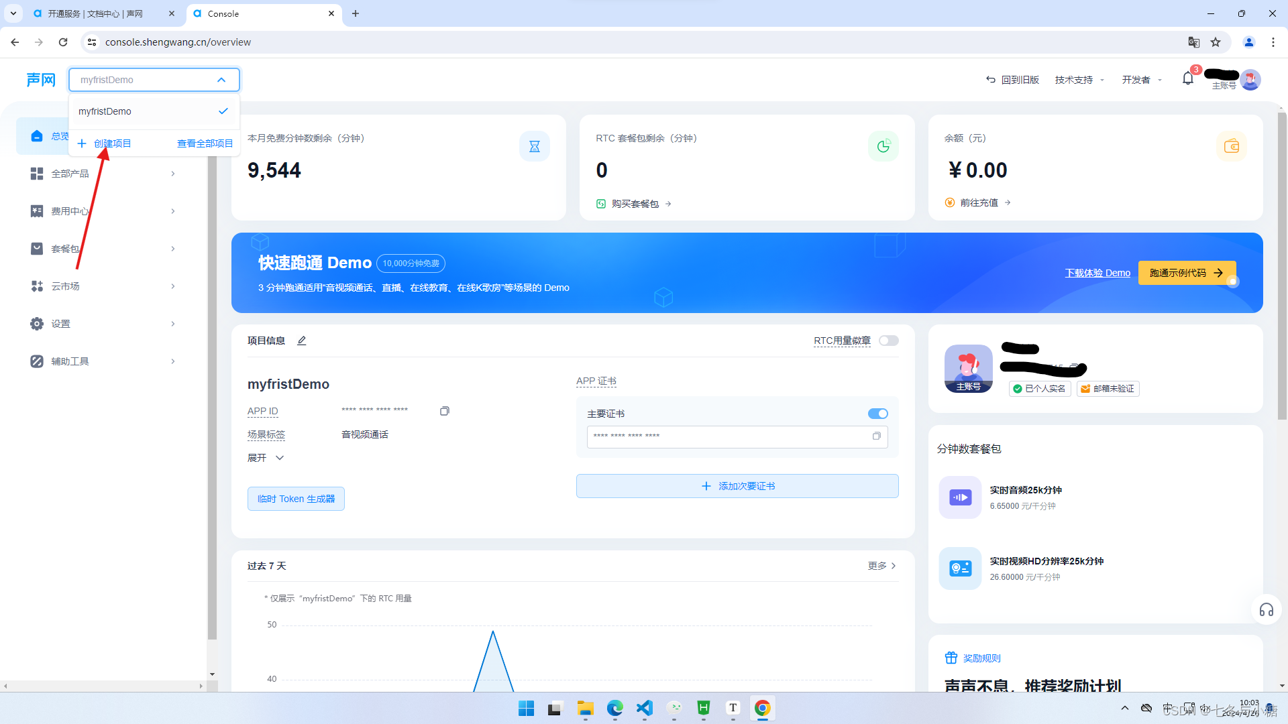Expand 设置 submenu chevron
Viewport: 1288px width, 724px height.
pyautogui.click(x=173, y=324)
